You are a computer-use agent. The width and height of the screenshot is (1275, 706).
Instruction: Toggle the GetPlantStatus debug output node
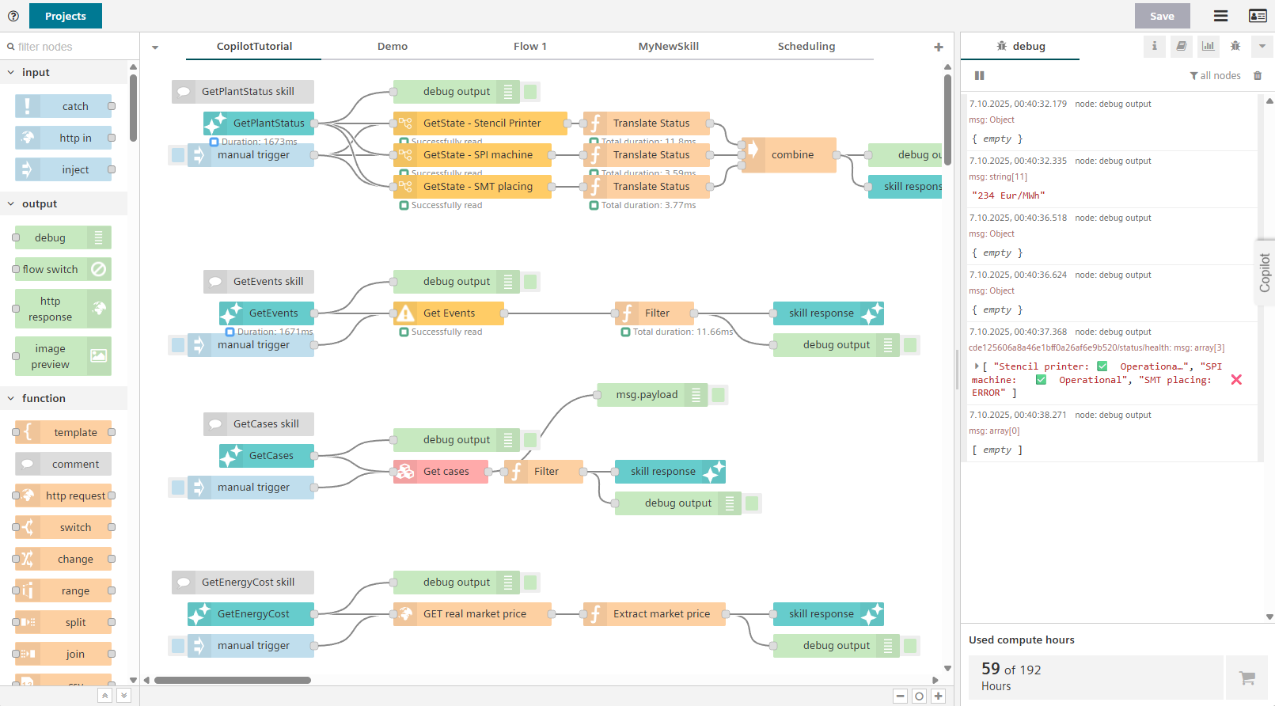coord(530,92)
